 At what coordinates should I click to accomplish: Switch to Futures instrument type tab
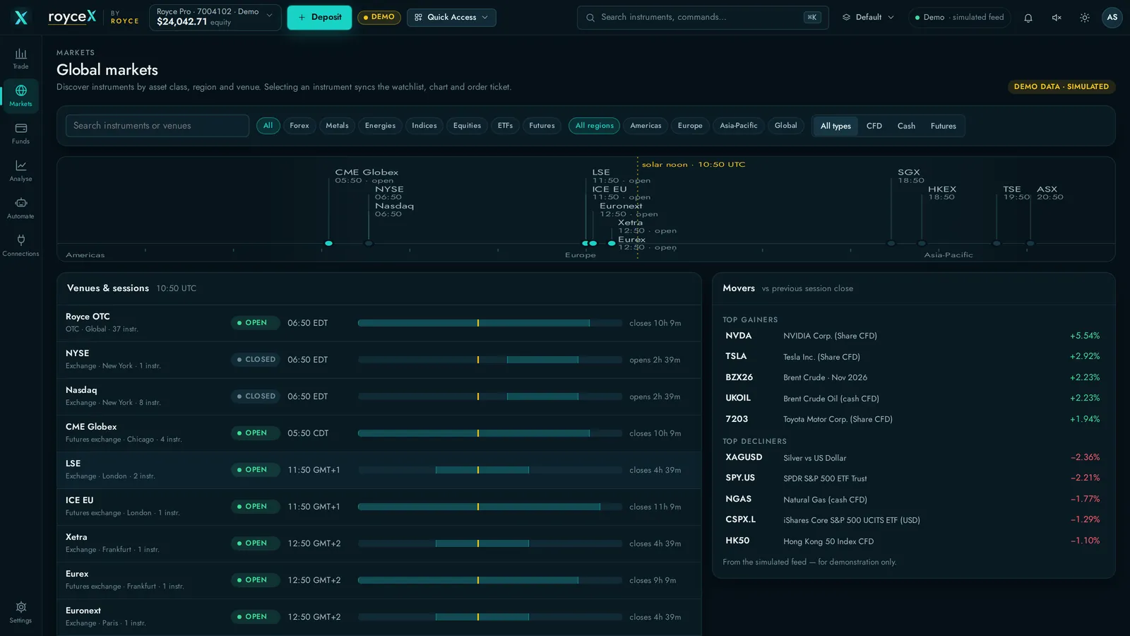pos(943,126)
